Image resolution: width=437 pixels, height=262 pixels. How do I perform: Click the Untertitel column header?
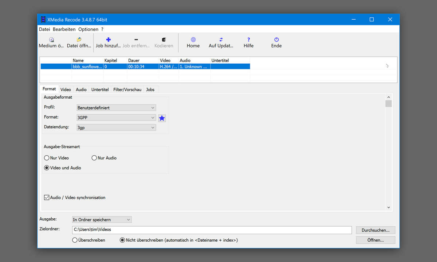230,60
